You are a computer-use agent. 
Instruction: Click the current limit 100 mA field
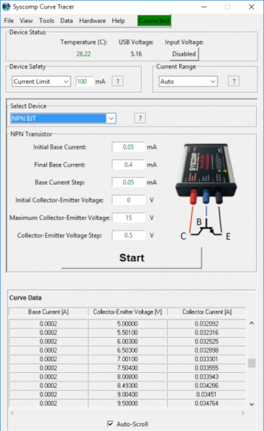84,82
